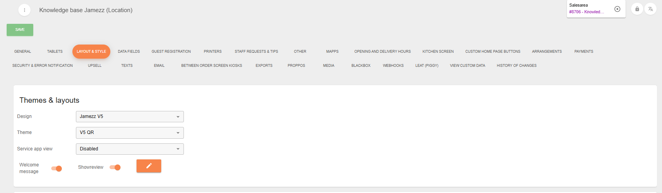Open the three-dot options menu
Viewport: 662px width, 193px height.
24,10
